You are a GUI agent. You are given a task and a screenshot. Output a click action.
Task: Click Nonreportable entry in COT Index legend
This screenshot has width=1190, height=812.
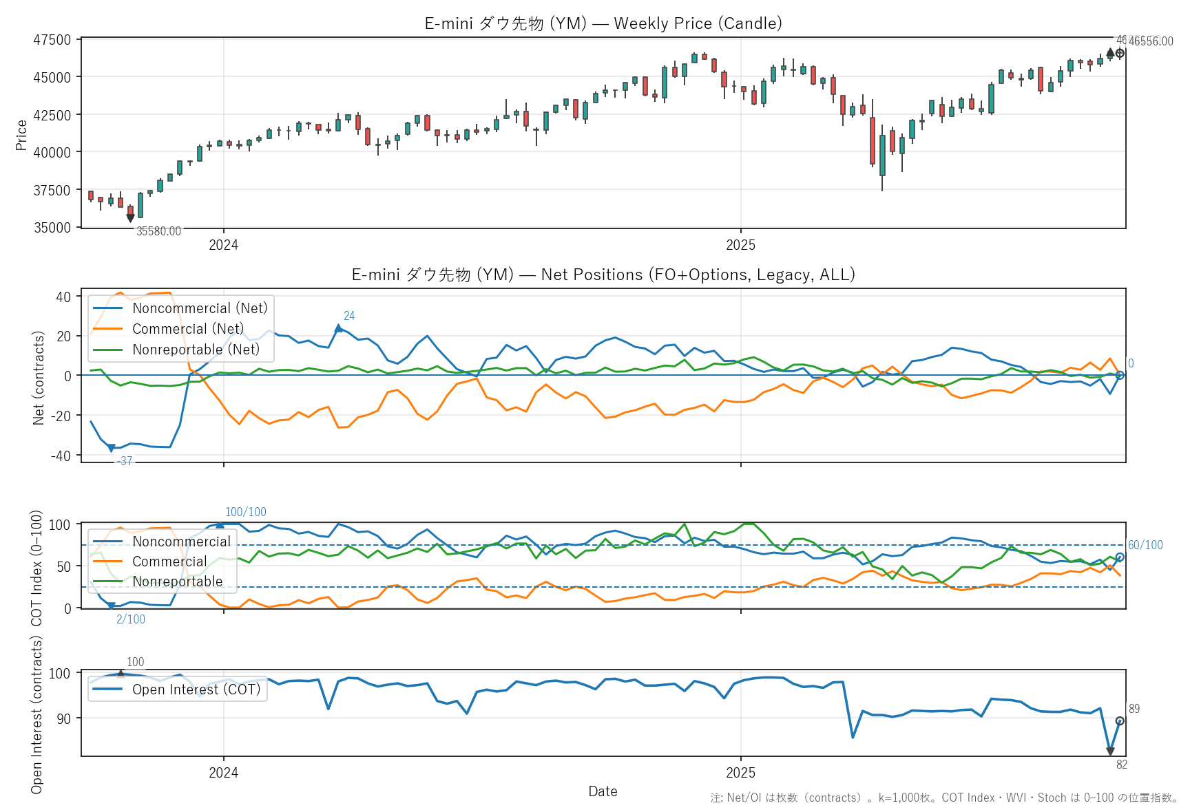[178, 581]
